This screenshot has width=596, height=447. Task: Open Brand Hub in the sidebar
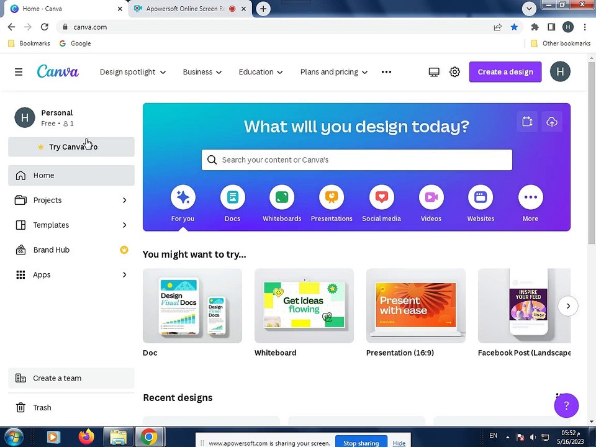point(71,250)
